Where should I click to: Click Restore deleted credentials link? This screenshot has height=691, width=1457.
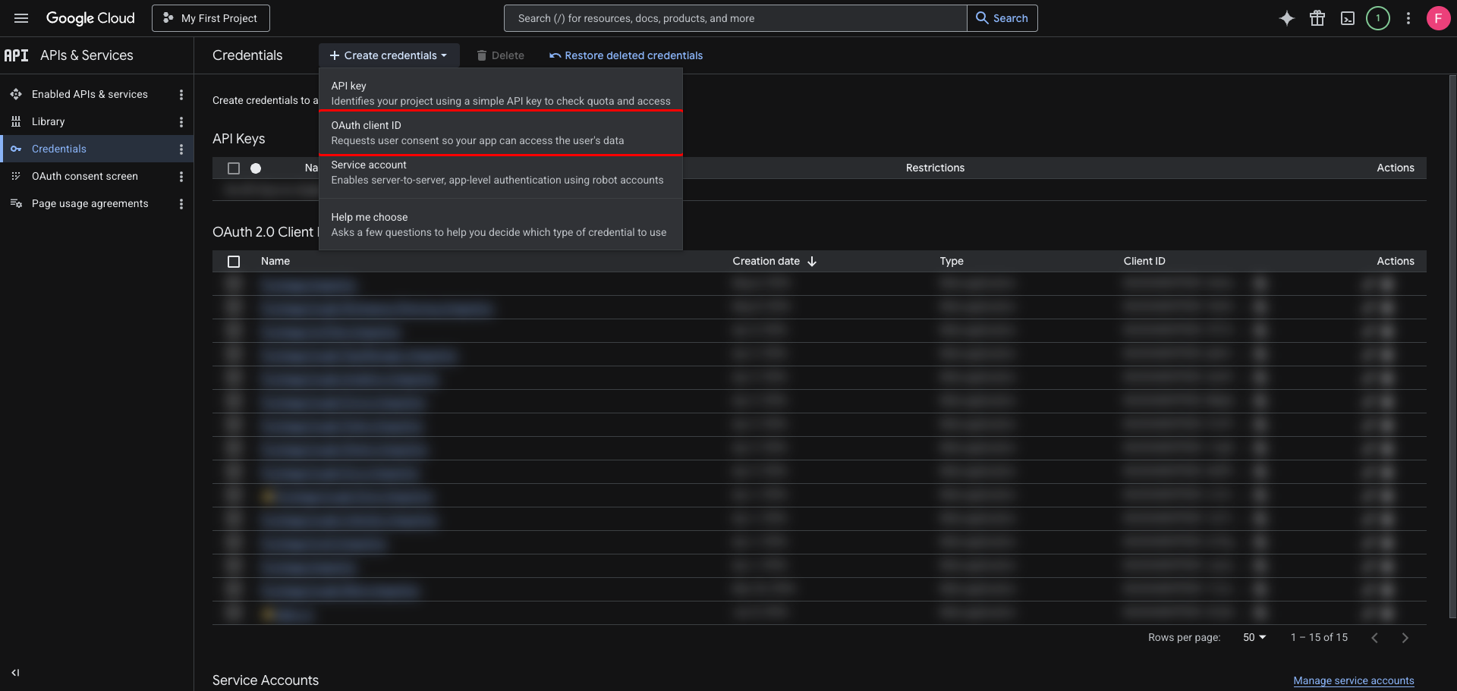(626, 55)
